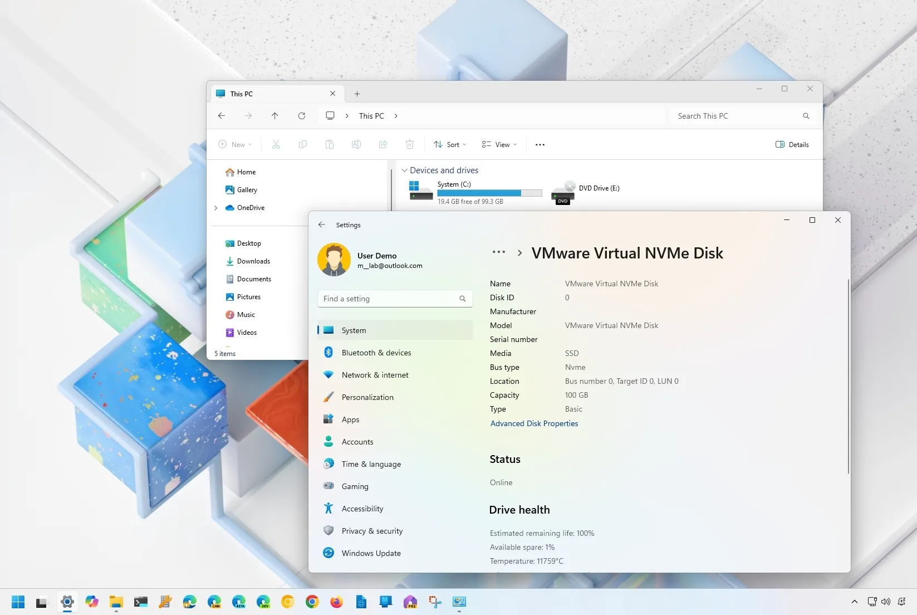Go to Home in File Explorer sidebar
The width and height of the screenshot is (917, 615).
click(241, 172)
